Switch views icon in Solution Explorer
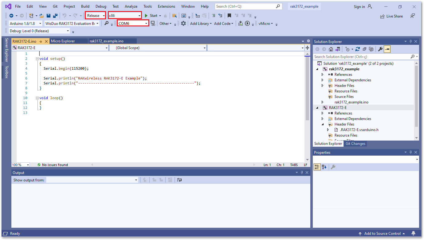 point(338,49)
